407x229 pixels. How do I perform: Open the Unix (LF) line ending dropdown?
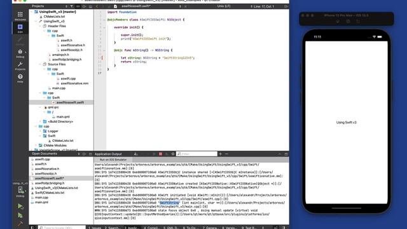point(224,6)
